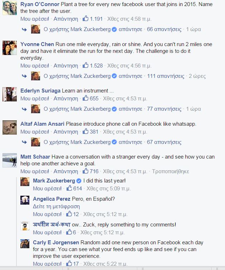Click thumbs-up icon beside 655 likes

tap(85, 98)
